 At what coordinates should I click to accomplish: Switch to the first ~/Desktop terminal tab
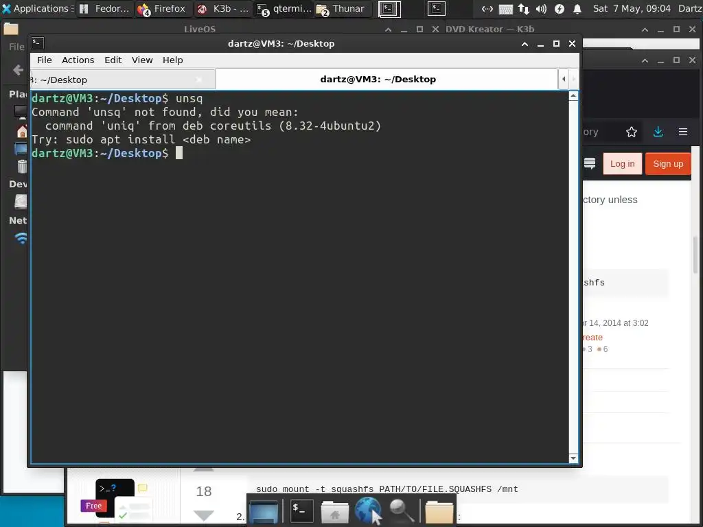[x=122, y=80]
